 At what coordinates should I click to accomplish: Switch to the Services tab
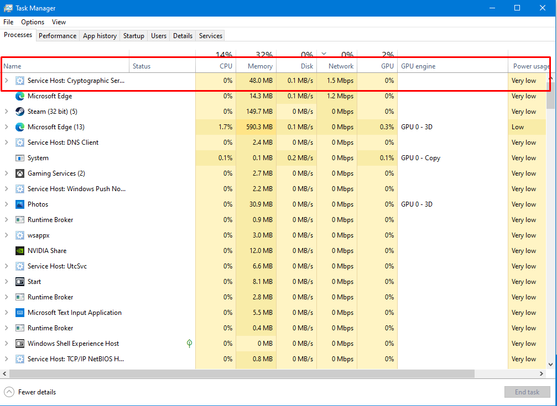pyautogui.click(x=211, y=36)
